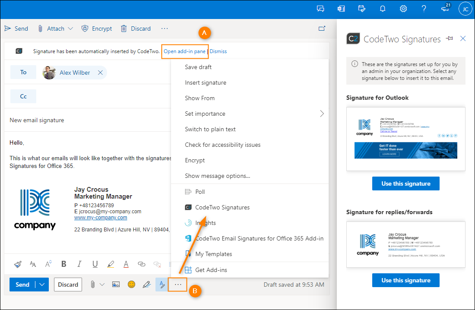Viewport: 475px width, 310px height.
Task: Click Use this signature for Outlook
Action: (405, 183)
